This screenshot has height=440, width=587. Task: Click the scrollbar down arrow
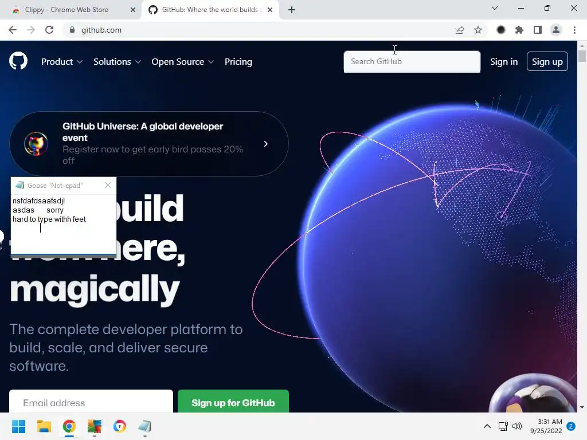(582, 407)
